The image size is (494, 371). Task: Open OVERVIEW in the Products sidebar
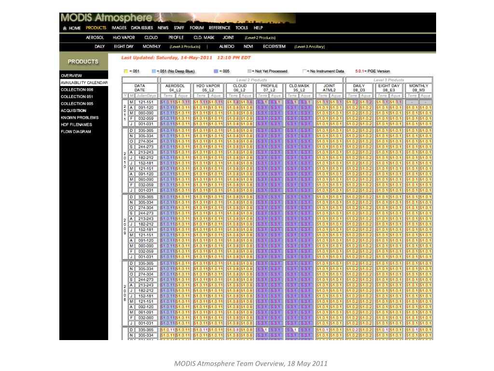point(71,76)
